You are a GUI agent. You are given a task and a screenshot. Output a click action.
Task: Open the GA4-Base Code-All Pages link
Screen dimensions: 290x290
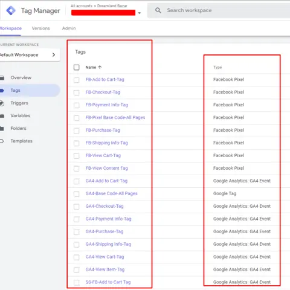click(x=112, y=193)
